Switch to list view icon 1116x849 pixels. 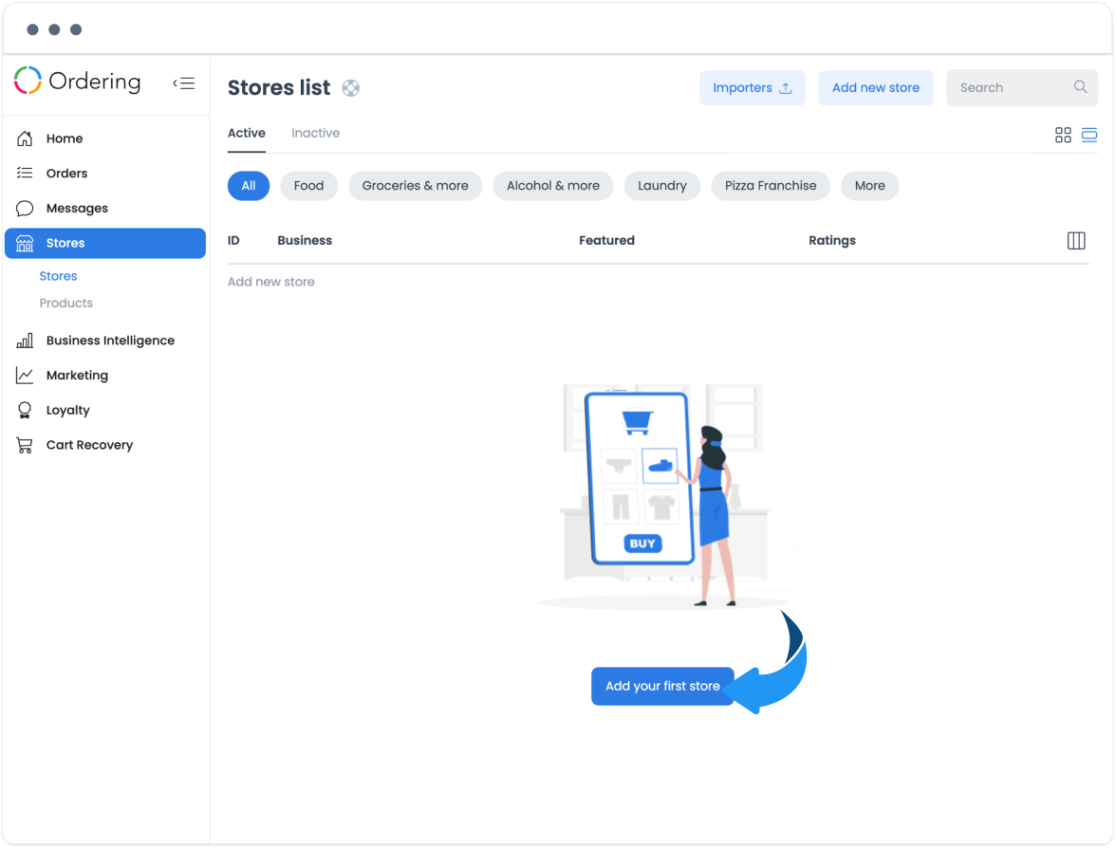click(1089, 136)
